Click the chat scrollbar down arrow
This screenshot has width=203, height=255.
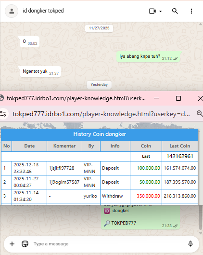click(x=201, y=233)
